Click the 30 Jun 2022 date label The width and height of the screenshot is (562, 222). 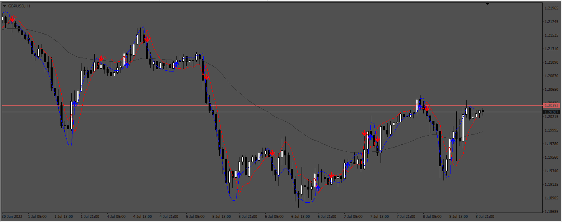point(12,216)
